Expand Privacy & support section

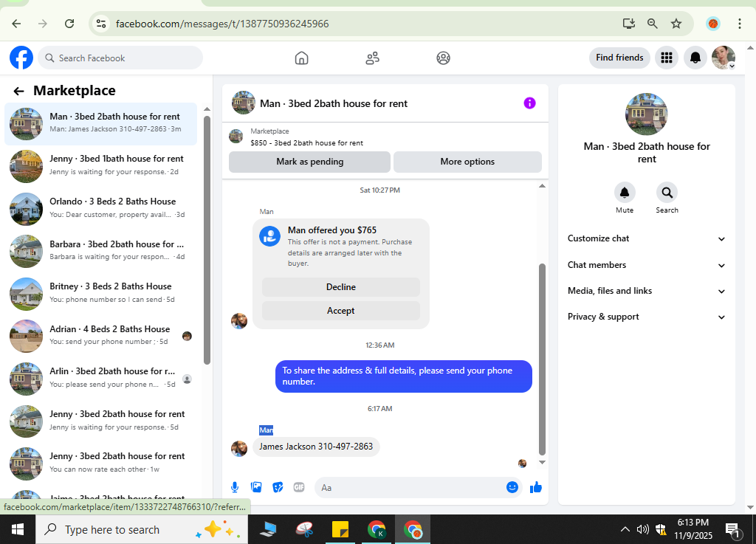(646, 317)
